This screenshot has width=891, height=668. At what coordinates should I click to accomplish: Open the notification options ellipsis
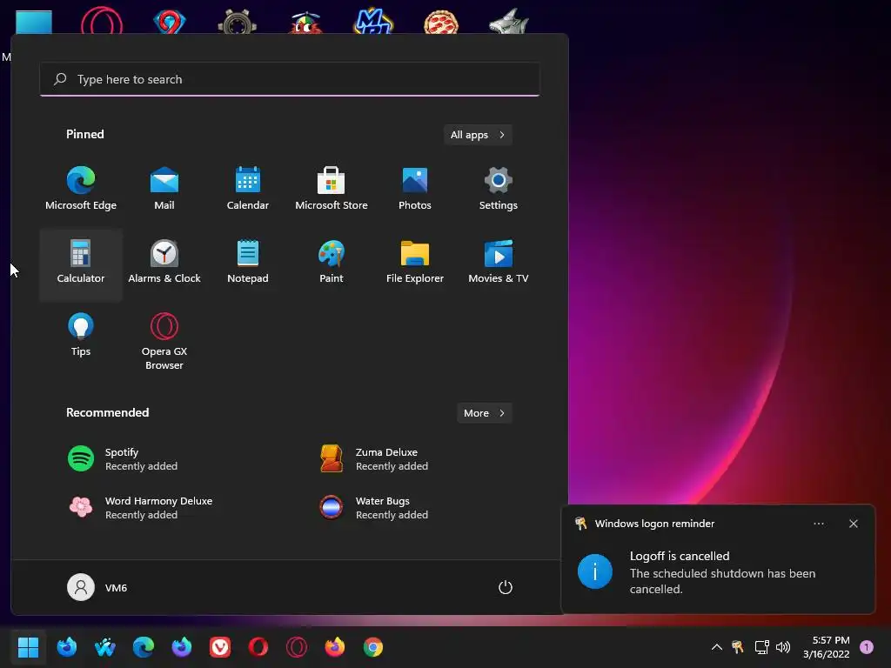click(x=819, y=524)
